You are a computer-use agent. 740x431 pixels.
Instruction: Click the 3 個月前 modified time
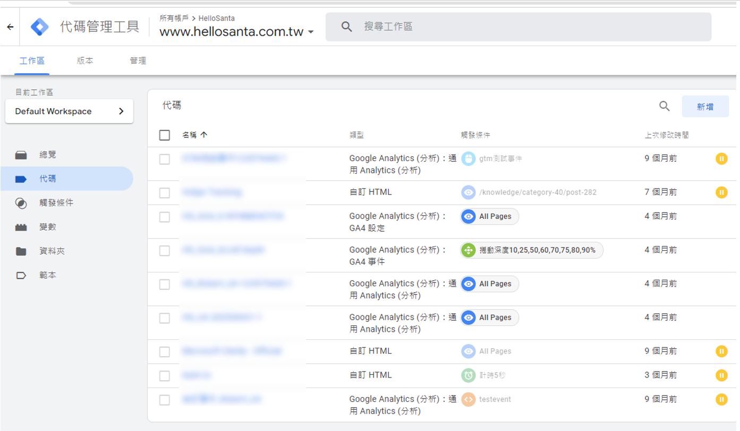pos(661,375)
